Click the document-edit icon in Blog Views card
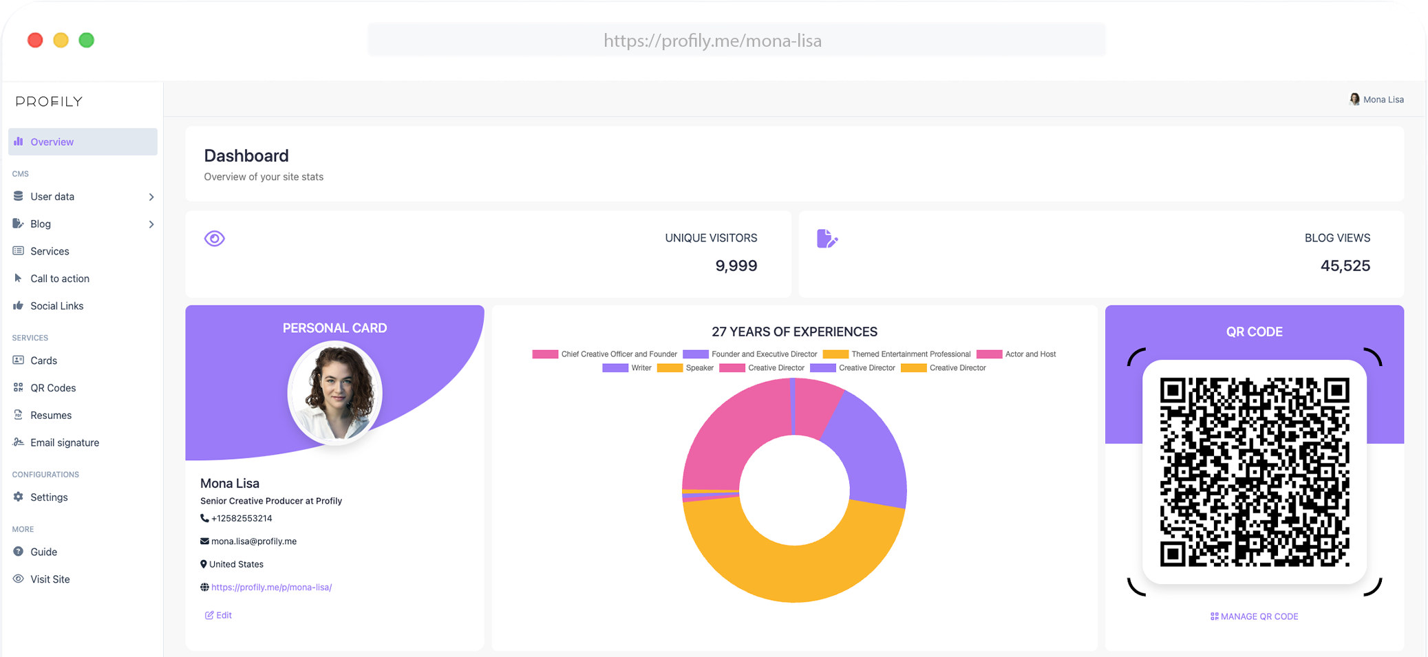This screenshot has width=1428, height=657. coord(827,239)
